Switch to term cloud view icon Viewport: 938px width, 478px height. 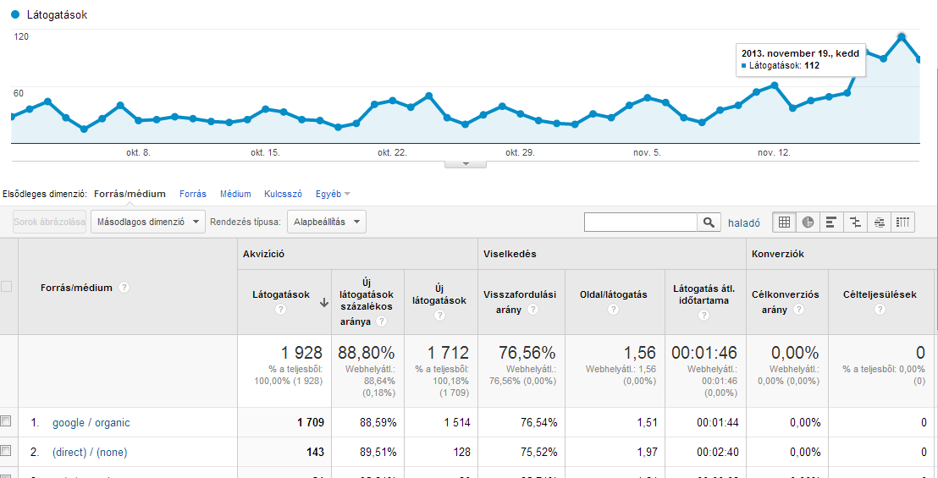(880, 223)
